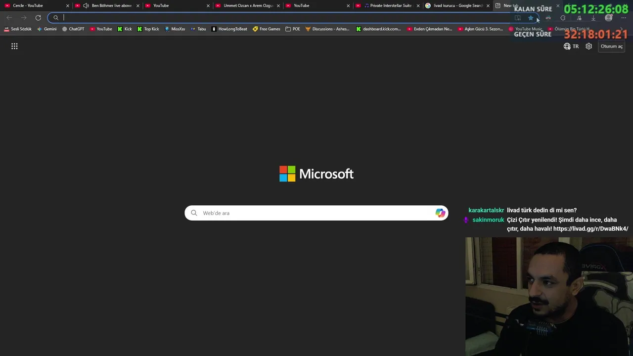Open the browser profile avatar
The height and width of the screenshot is (356, 633).
pos(609,18)
